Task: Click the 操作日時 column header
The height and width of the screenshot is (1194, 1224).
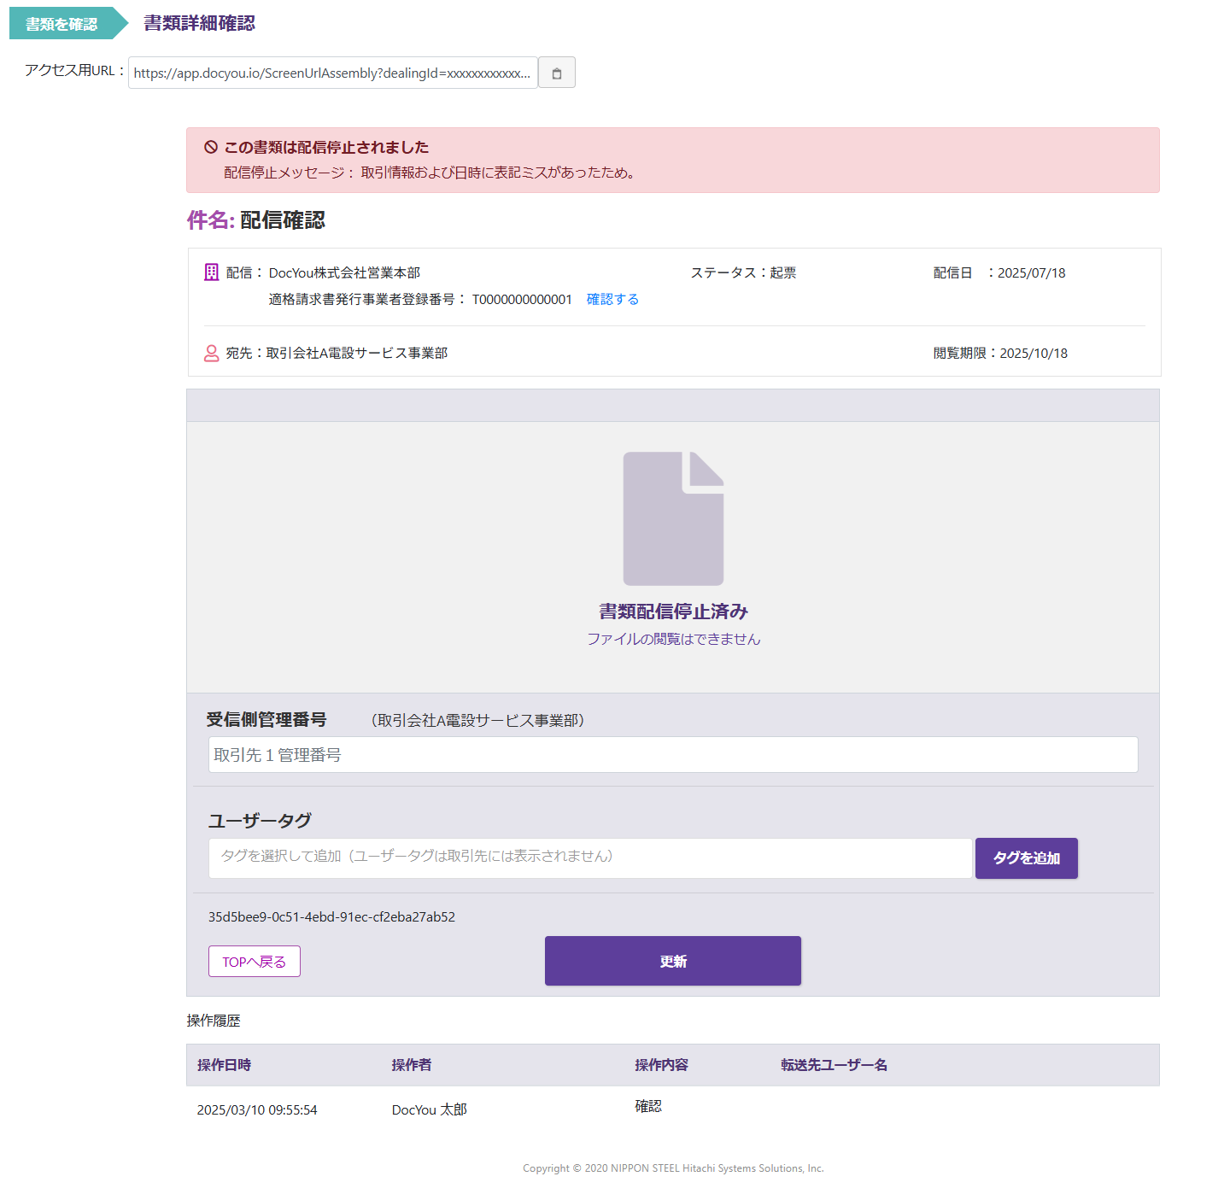Action: [x=224, y=1065]
